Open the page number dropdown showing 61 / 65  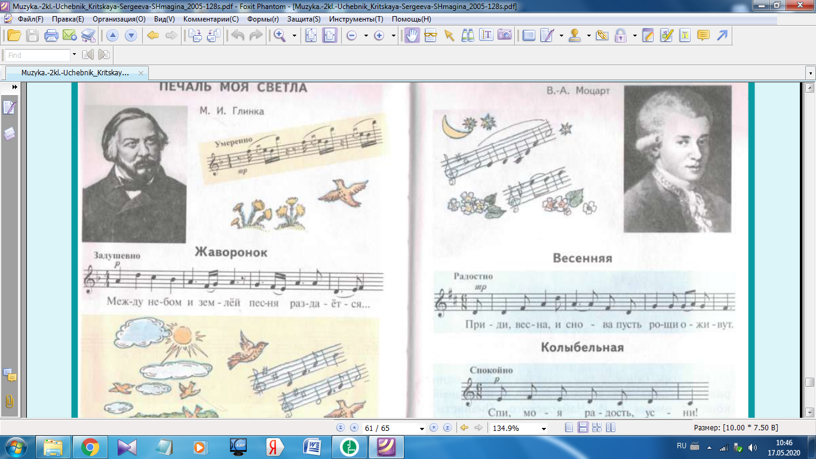pyautogui.click(x=422, y=429)
